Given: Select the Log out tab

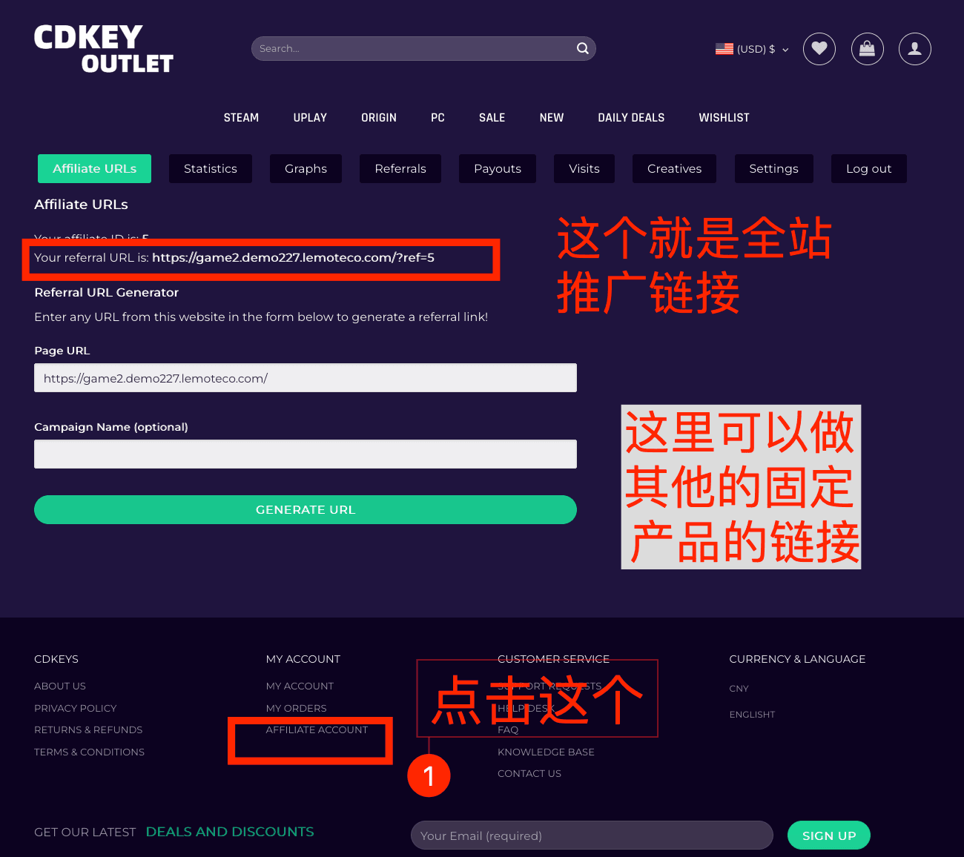Looking at the screenshot, I should point(869,169).
